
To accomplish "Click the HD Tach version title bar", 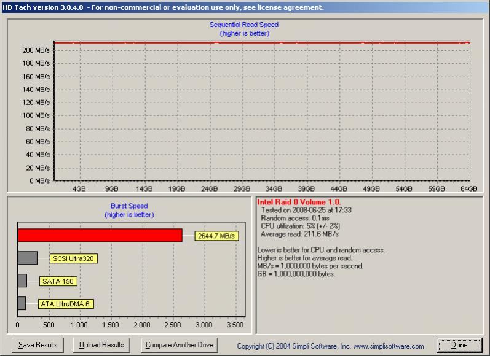I will pos(245,7).
